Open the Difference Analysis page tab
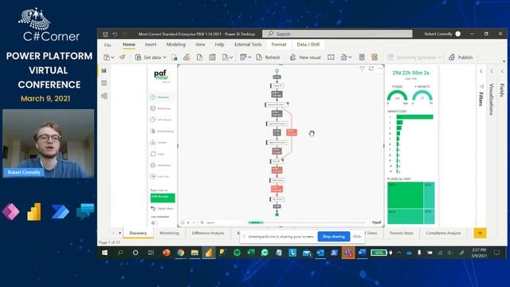 click(208, 233)
